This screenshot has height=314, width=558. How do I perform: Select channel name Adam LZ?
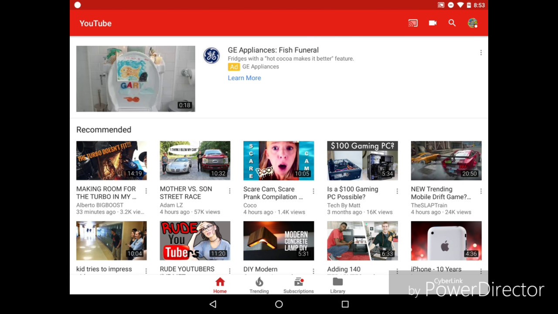171,205
